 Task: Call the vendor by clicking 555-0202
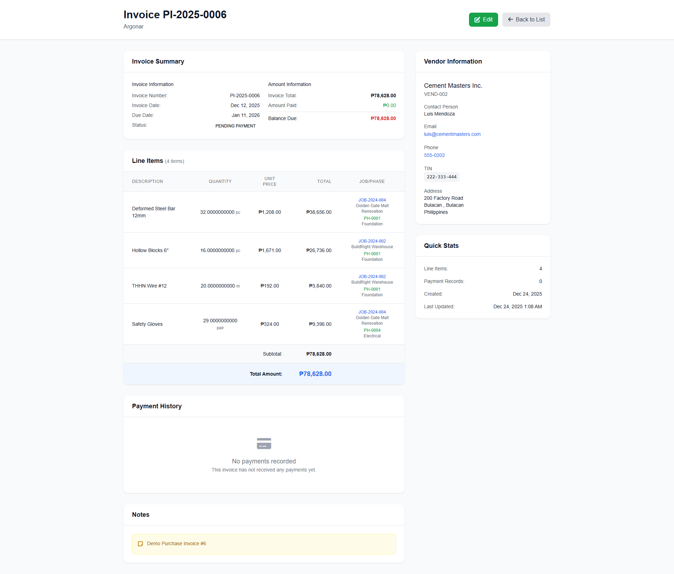tap(434, 155)
